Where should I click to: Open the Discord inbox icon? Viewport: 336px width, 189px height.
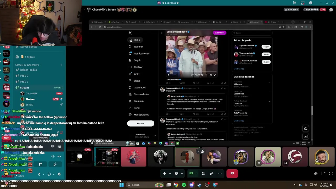(x=303, y=3)
